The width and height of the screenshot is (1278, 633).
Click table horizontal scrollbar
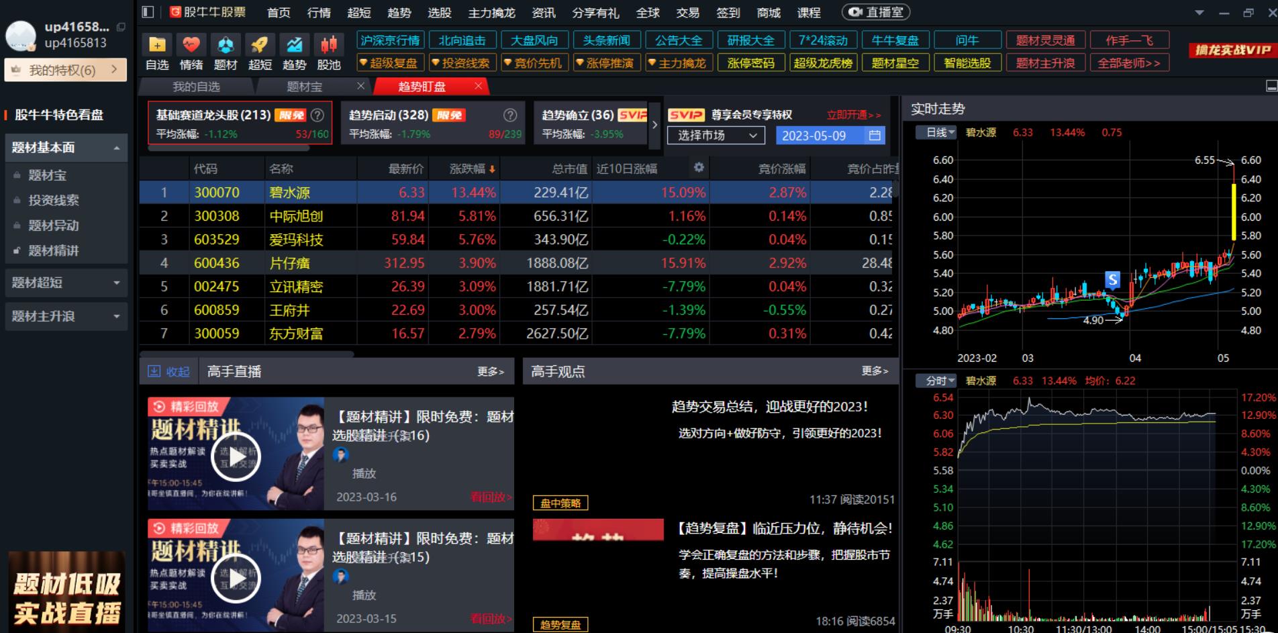(246, 354)
